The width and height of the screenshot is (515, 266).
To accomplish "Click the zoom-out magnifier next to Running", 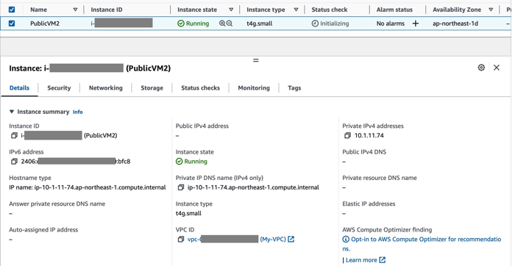I will pyautogui.click(x=230, y=24).
